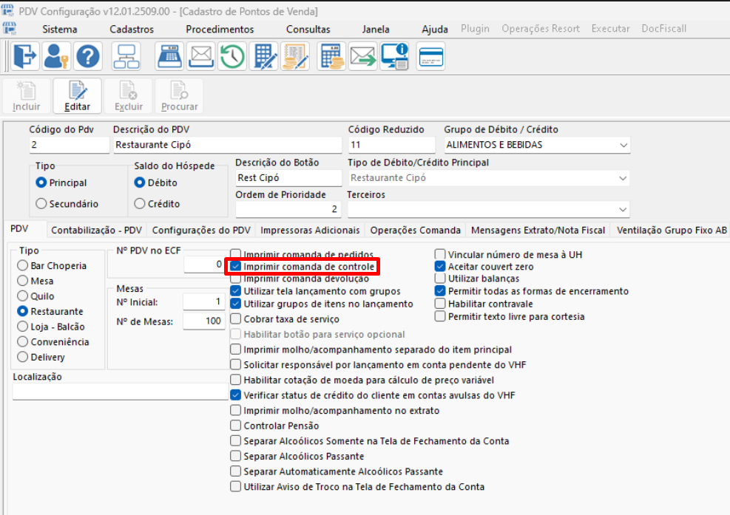730x515 pixels.
Task: Open the Operações Comanda tab
Action: tap(415, 230)
